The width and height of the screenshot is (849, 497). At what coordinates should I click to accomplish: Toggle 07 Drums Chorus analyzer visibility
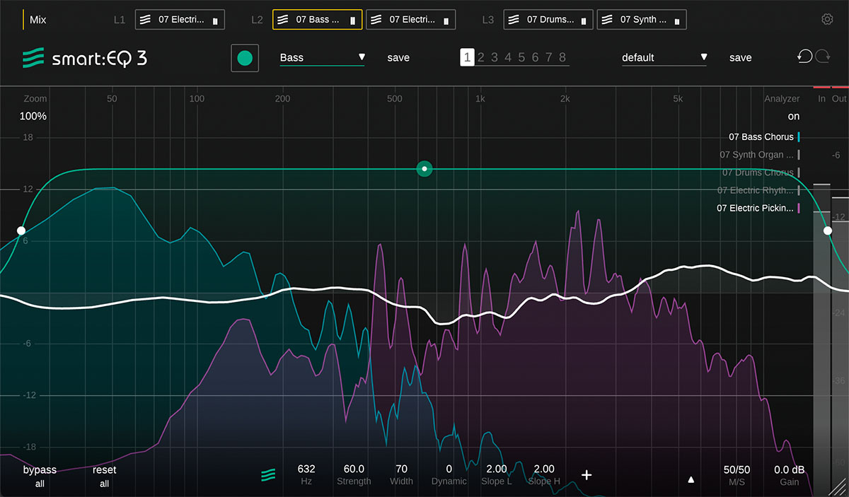(761, 173)
